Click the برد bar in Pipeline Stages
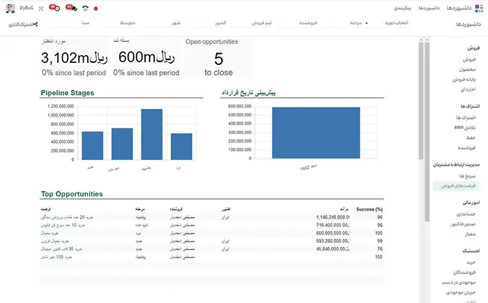The image size is (488, 303). tap(181, 147)
